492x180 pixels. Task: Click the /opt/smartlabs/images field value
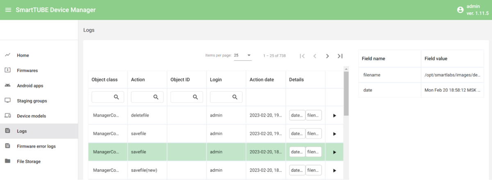[x=452, y=75]
